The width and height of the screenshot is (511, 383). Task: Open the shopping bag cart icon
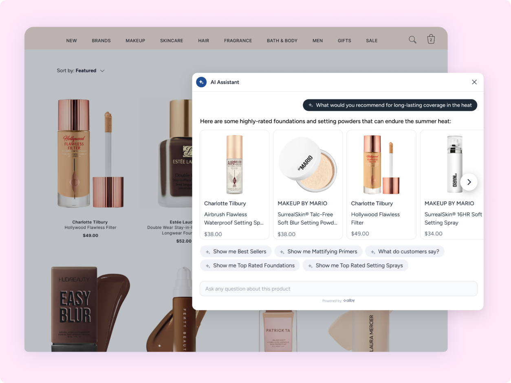point(431,39)
